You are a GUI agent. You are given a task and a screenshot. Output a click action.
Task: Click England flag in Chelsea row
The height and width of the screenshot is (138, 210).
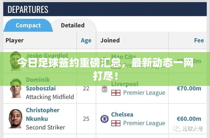click(x=116, y=123)
